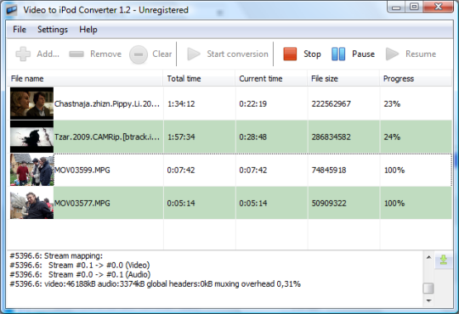
Task: Click current time 0:05:14 of MOV03577.MPG
Action: (x=253, y=203)
